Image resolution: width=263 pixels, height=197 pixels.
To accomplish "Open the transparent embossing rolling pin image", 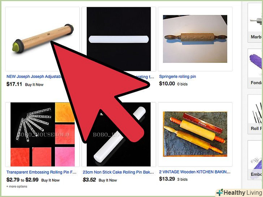I will click(42, 134).
